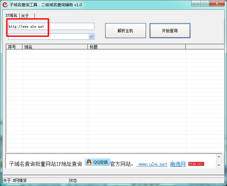Focus the http://www.ulw.net URL input field
Screen dimensions: 227x186
tap(51, 26)
